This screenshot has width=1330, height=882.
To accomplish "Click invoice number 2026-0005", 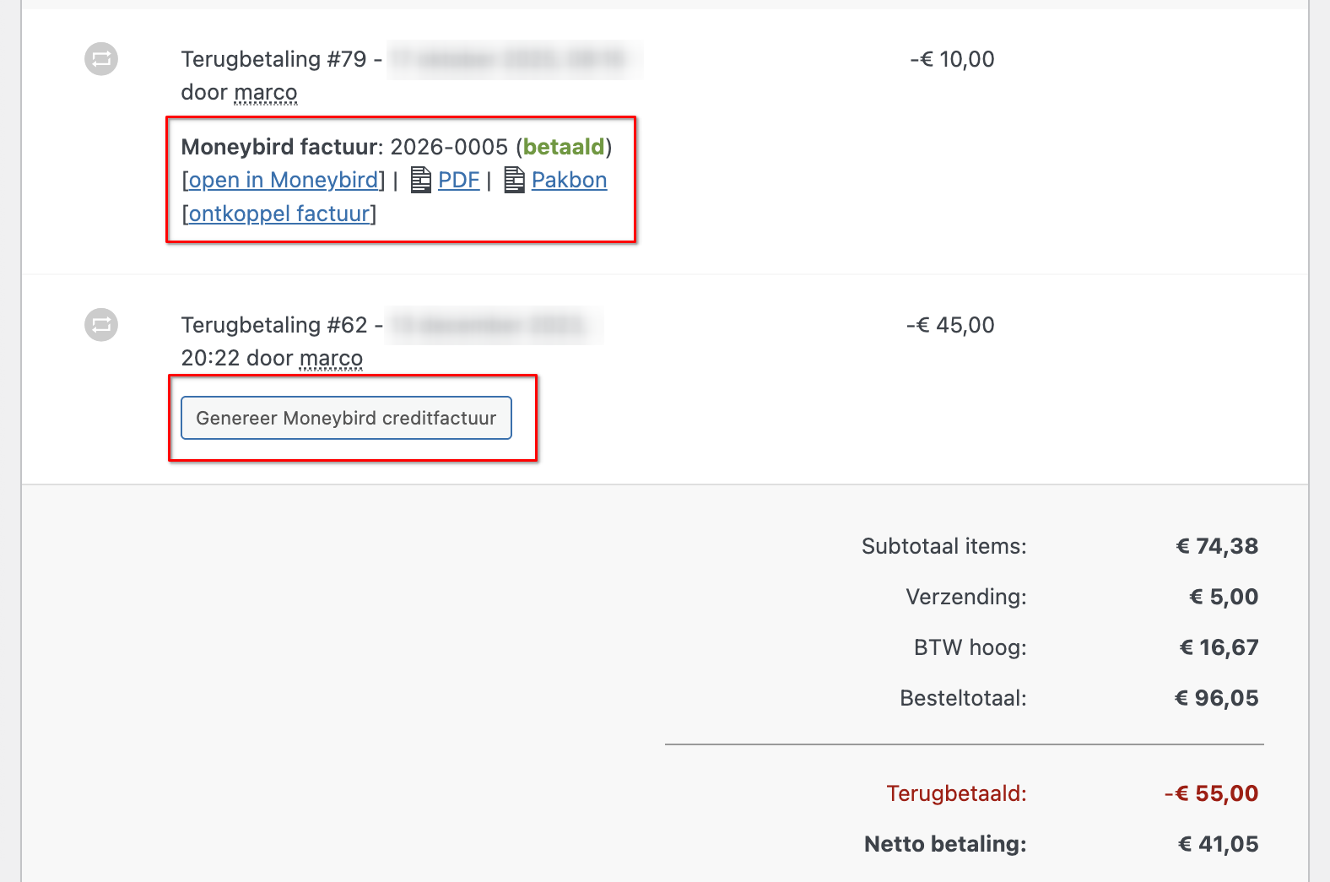I will click(x=449, y=147).
